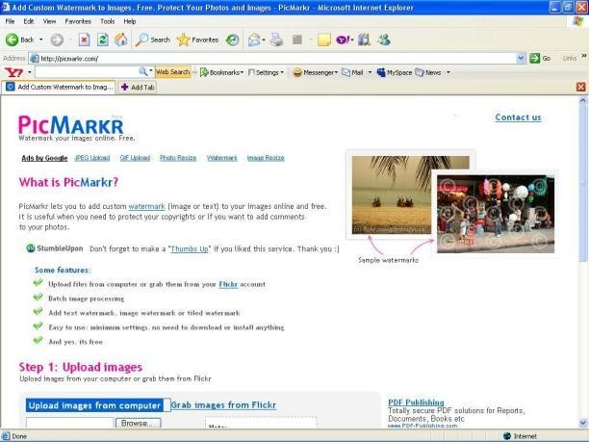
Task: Click the Upload images from computer tab
Action: point(94,405)
